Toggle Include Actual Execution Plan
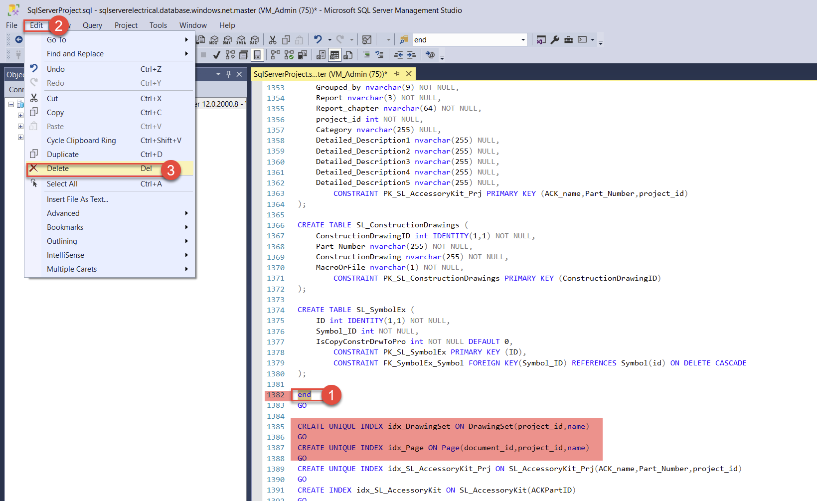Viewport: 817px width, 501px height. point(275,55)
